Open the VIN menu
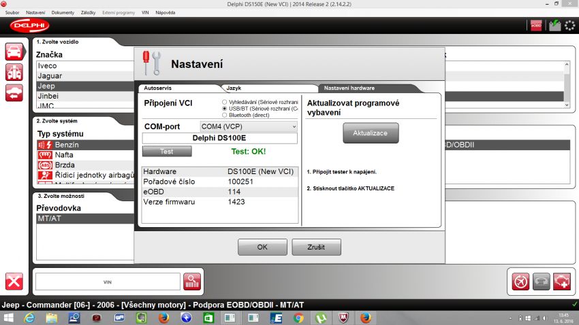579x325 pixels. click(x=145, y=12)
